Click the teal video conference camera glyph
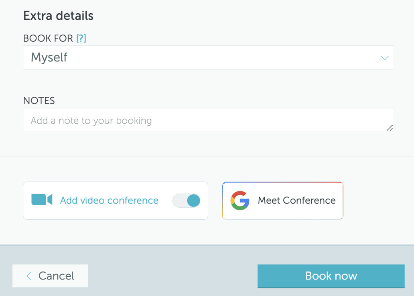The image size is (414, 296). pyautogui.click(x=41, y=200)
